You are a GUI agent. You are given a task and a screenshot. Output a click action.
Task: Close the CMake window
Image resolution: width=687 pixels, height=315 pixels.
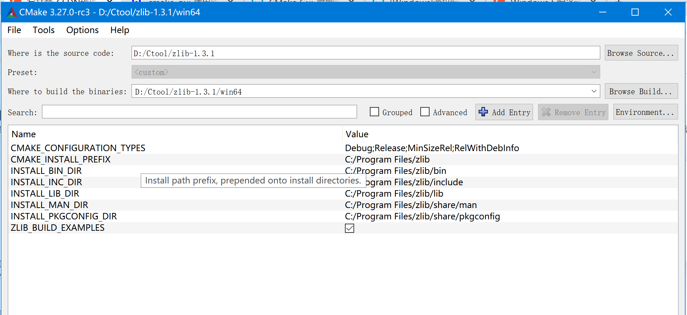tap(668, 12)
